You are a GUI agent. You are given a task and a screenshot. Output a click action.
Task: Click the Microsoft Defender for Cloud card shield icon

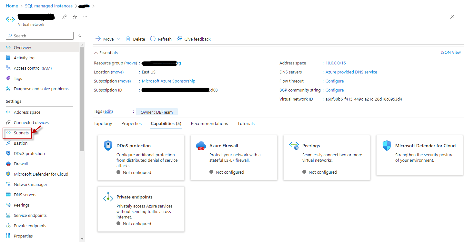[387, 146]
